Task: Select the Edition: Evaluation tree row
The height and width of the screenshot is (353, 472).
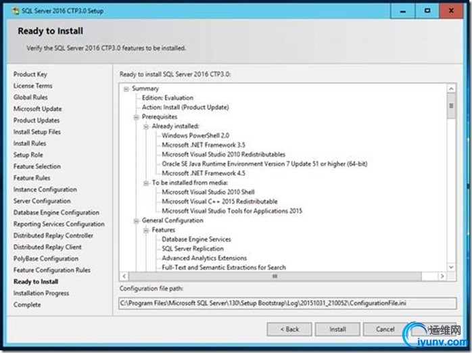Action: click(168, 98)
